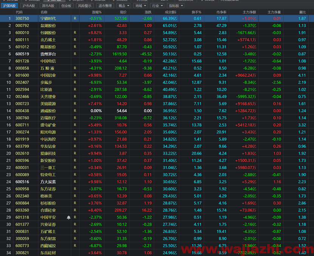314x256 pixels.
Task: Sort by 成交额 column header
Action: 171,12
